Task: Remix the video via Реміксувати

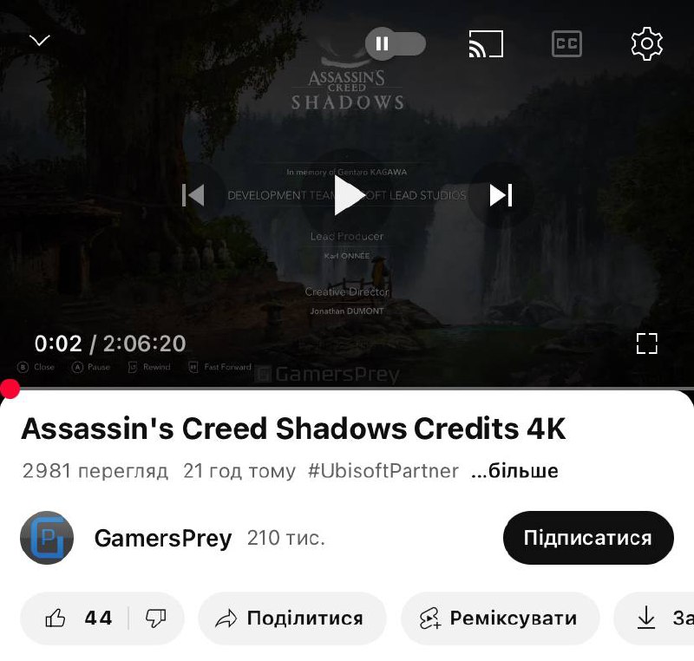Action: point(501,618)
